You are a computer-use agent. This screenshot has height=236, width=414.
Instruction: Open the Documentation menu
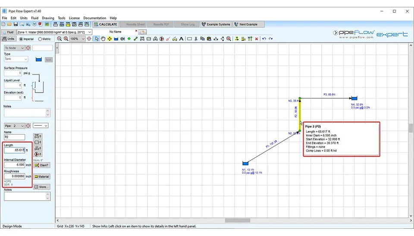pos(94,18)
